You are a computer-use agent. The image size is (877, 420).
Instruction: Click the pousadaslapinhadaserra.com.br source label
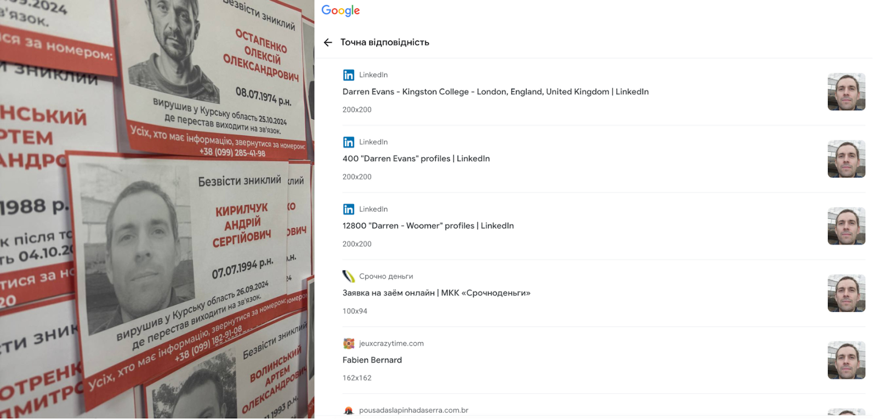pos(413,410)
